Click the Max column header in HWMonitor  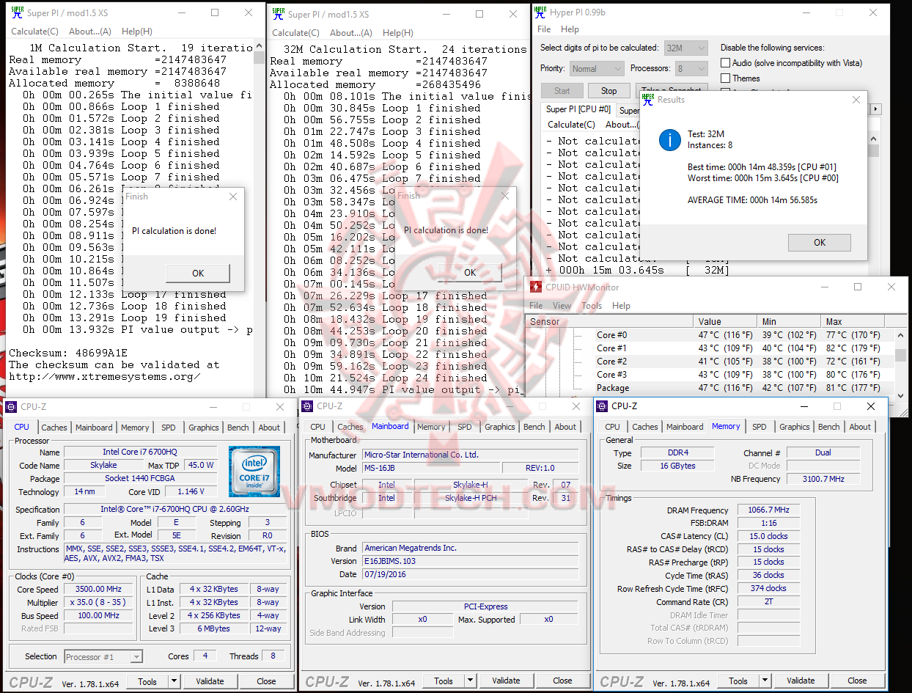pyautogui.click(x=853, y=321)
